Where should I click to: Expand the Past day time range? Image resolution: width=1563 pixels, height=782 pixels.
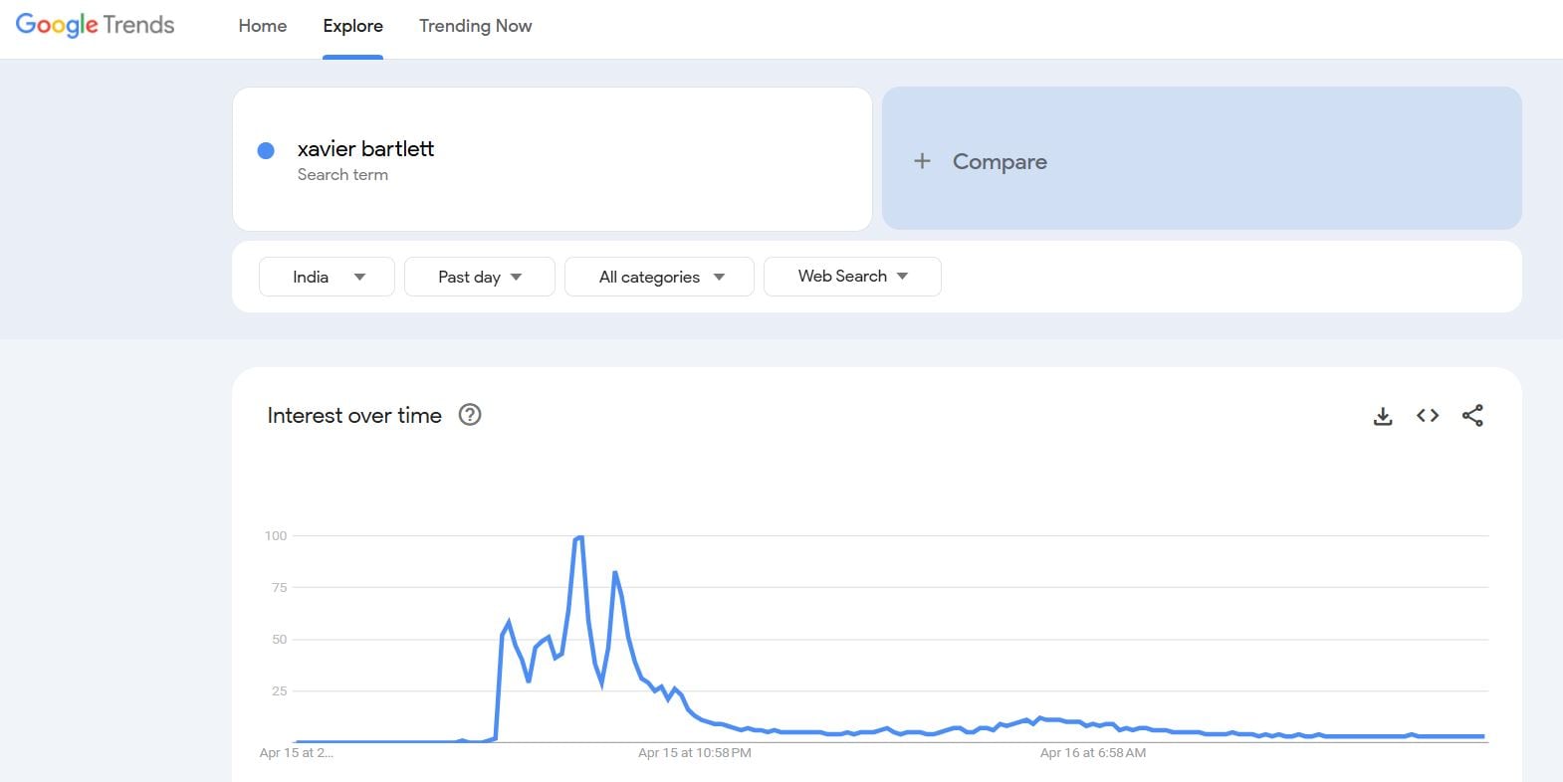[479, 277]
